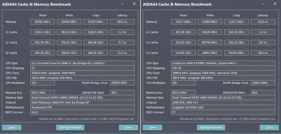Click the Xeon E5-2696 v2 CPU Type field

[82, 63]
